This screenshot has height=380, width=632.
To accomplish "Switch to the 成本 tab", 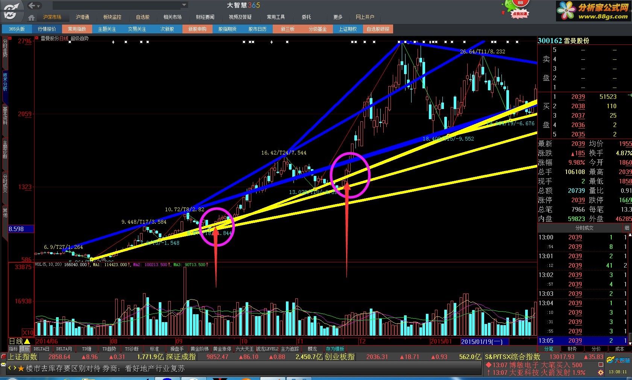I will coord(620,349).
